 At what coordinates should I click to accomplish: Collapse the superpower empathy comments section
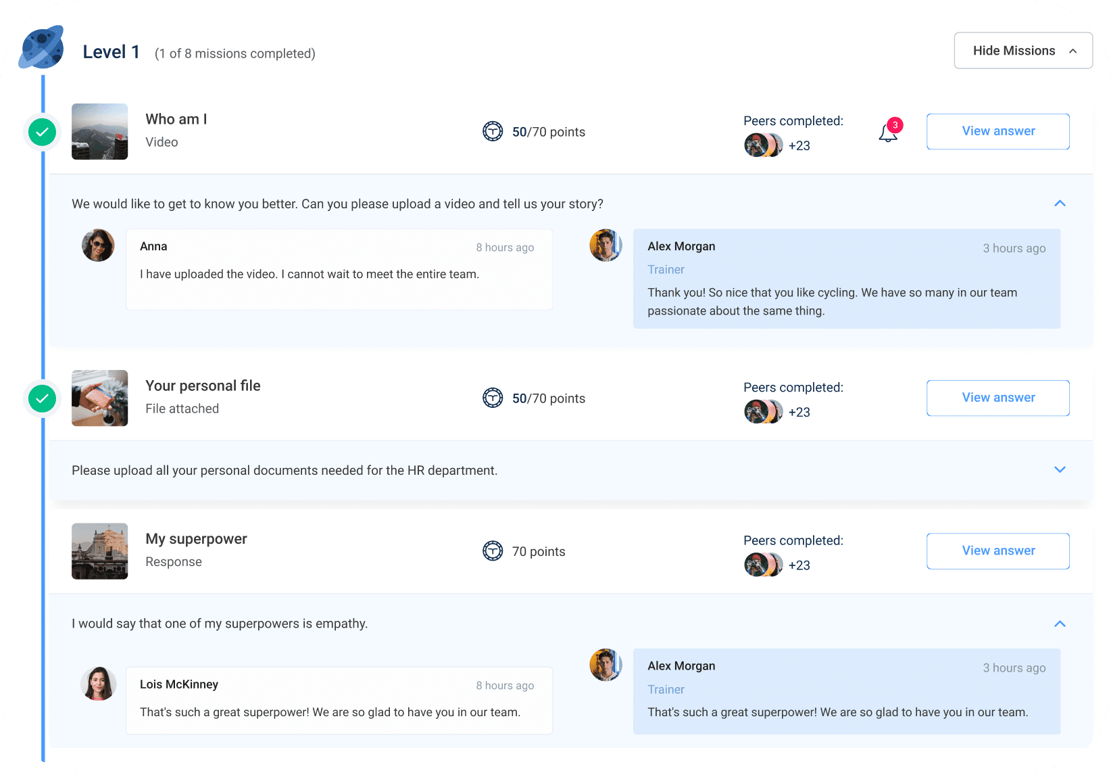coord(1060,624)
